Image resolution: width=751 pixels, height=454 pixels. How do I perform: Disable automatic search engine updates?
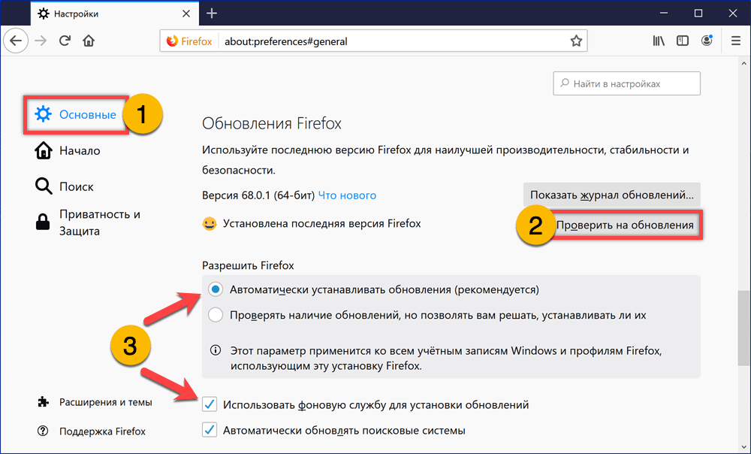point(210,430)
